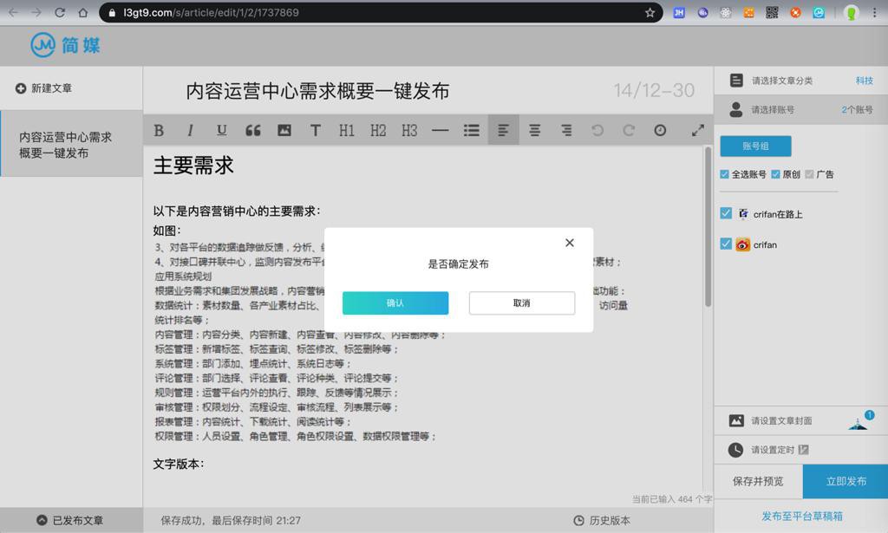Open the 已发布文章 list
Screen dimensions: 888x533
pyautogui.click(x=70, y=520)
